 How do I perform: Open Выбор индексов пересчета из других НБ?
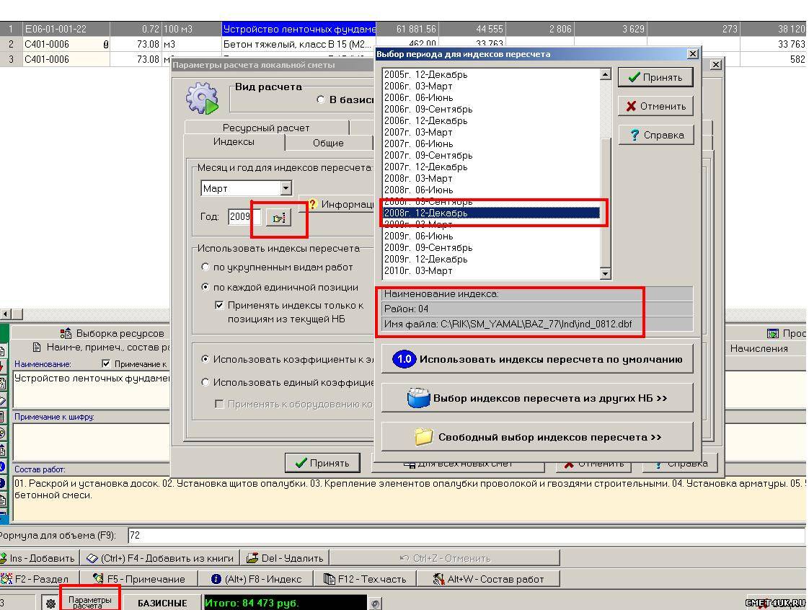[537, 398]
